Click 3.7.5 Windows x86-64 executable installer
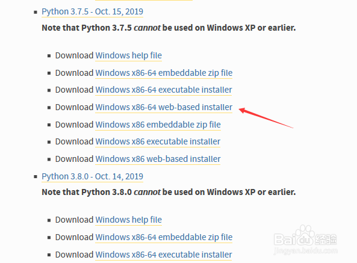Image resolution: width=357 pixels, height=263 pixels. point(164,90)
